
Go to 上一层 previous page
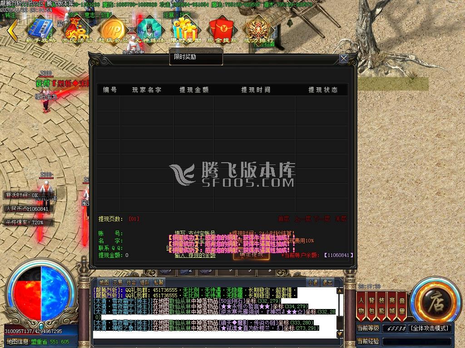(302, 219)
